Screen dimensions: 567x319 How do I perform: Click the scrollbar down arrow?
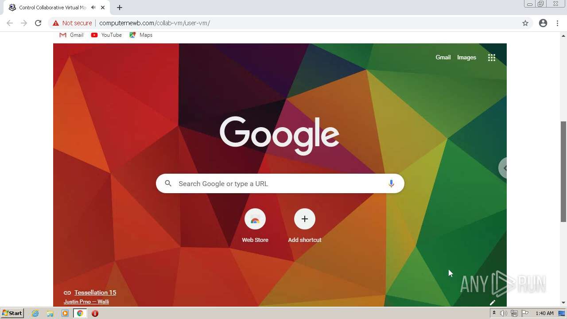click(x=563, y=303)
